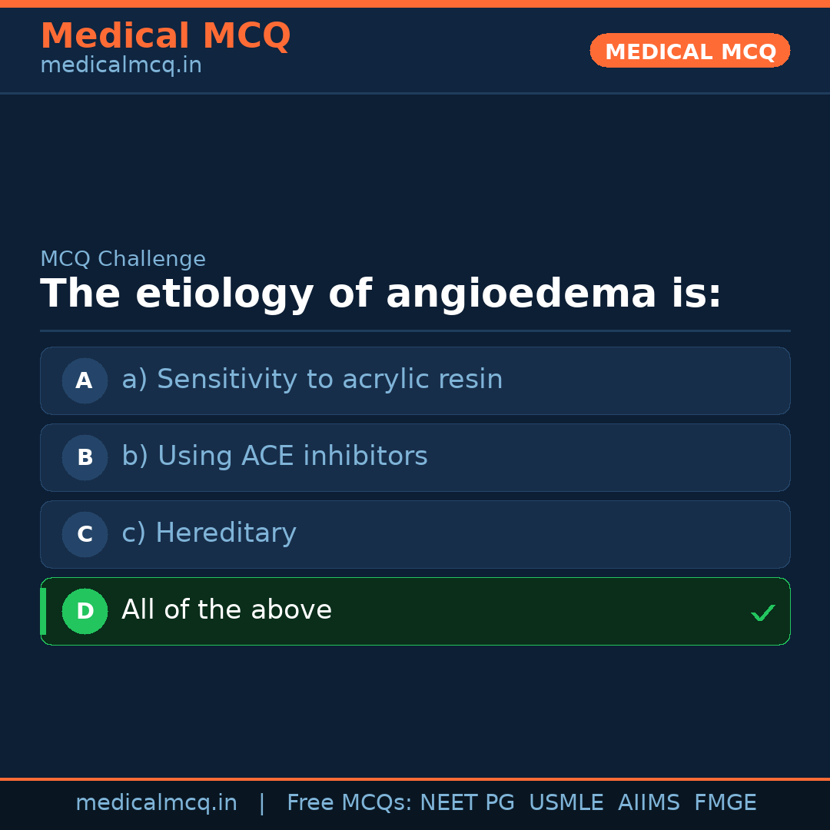This screenshot has height=830, width=830.
Task: Click the orange MEDICAL MCQ badge
Action: click(689, 51)
